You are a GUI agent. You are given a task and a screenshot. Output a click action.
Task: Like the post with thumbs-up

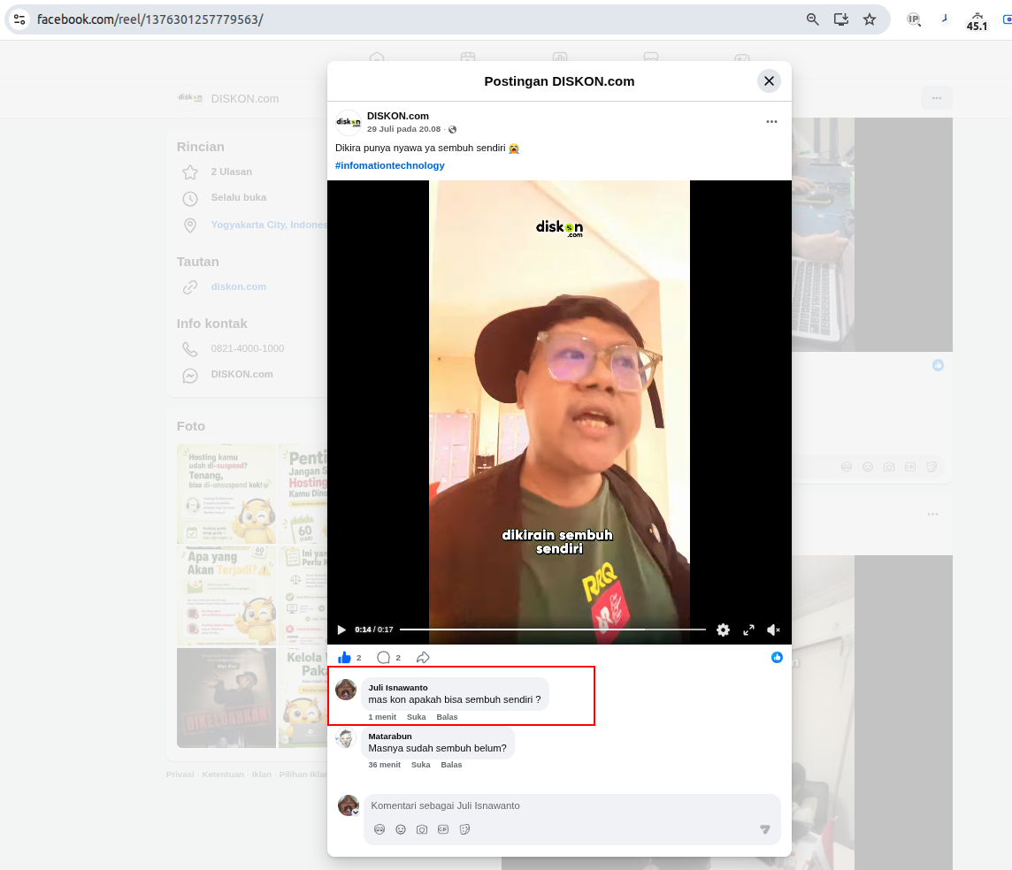click(345, 658)
